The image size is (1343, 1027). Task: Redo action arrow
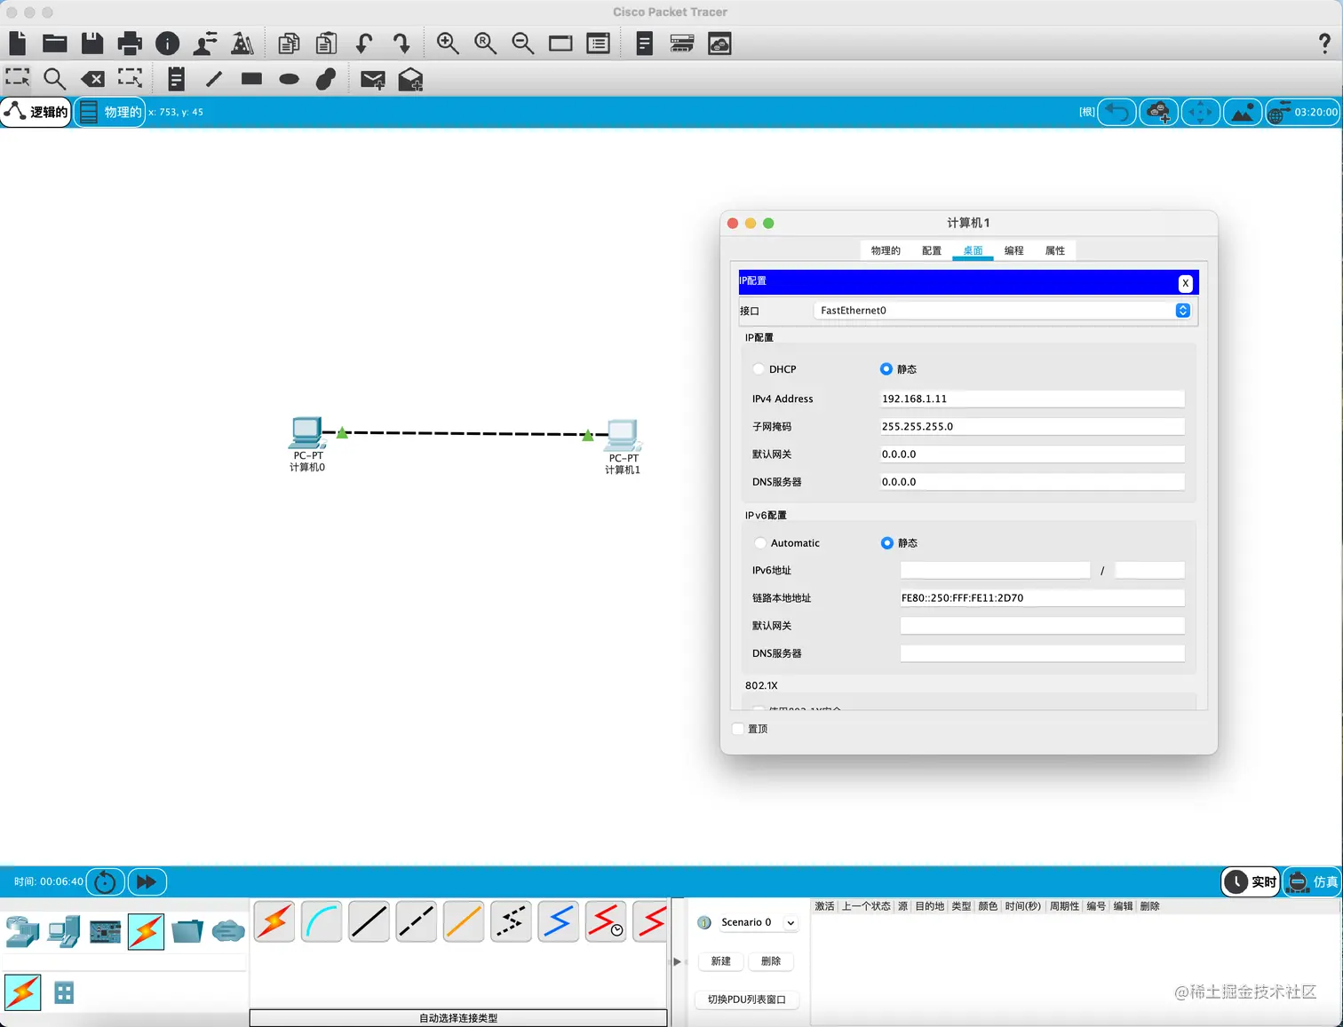[401, 43]
